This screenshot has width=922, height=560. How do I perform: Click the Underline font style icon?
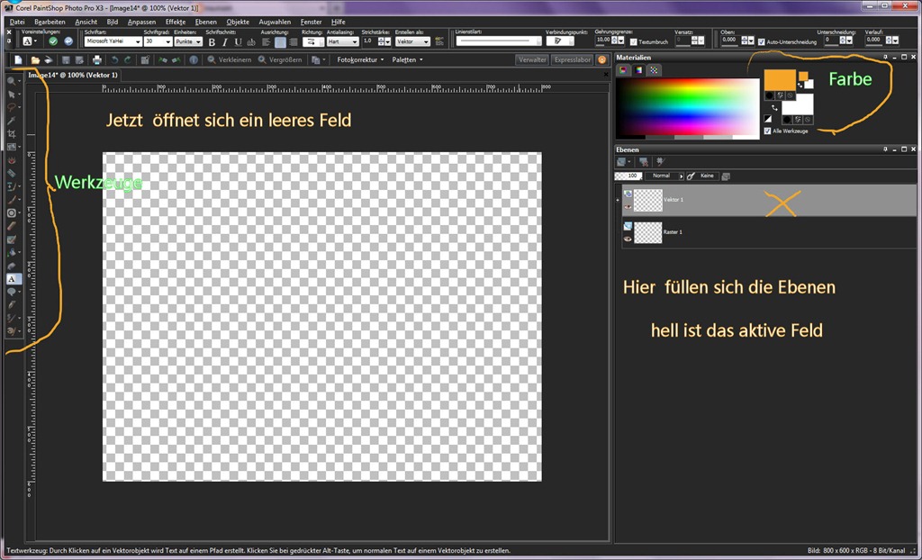(x=238, y=41)
